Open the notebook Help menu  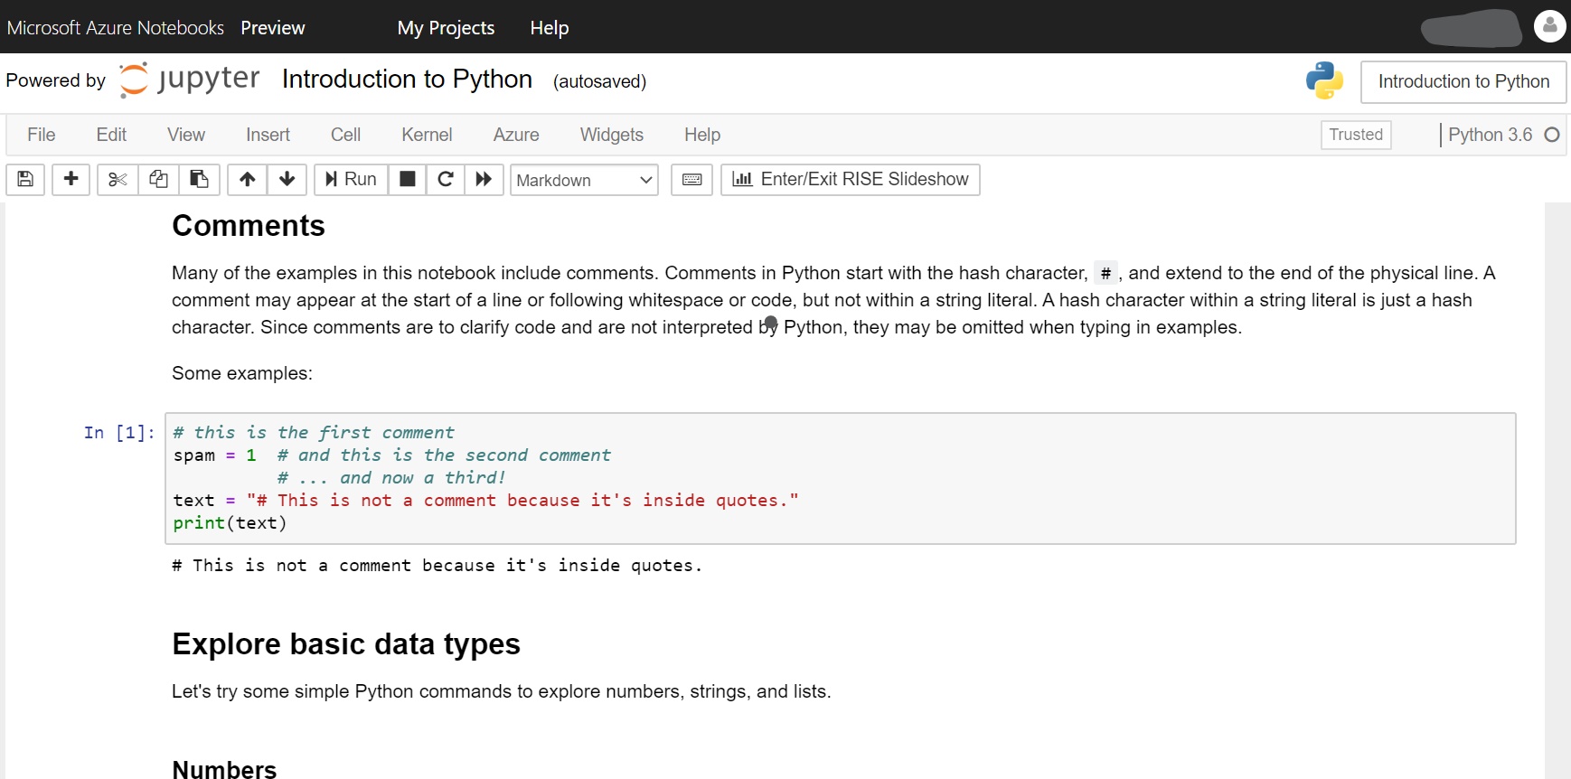(x=702, y=135)
